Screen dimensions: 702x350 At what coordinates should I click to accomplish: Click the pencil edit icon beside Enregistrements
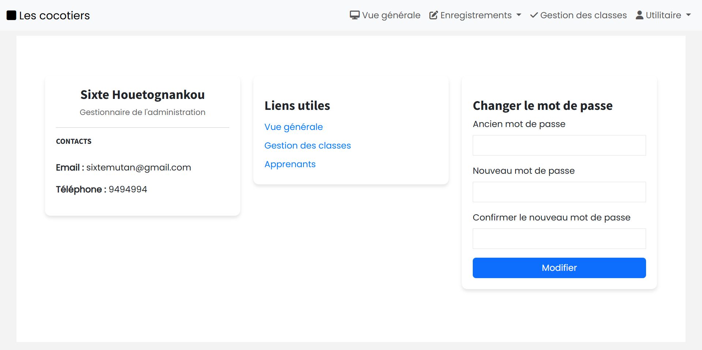point(433,15)
